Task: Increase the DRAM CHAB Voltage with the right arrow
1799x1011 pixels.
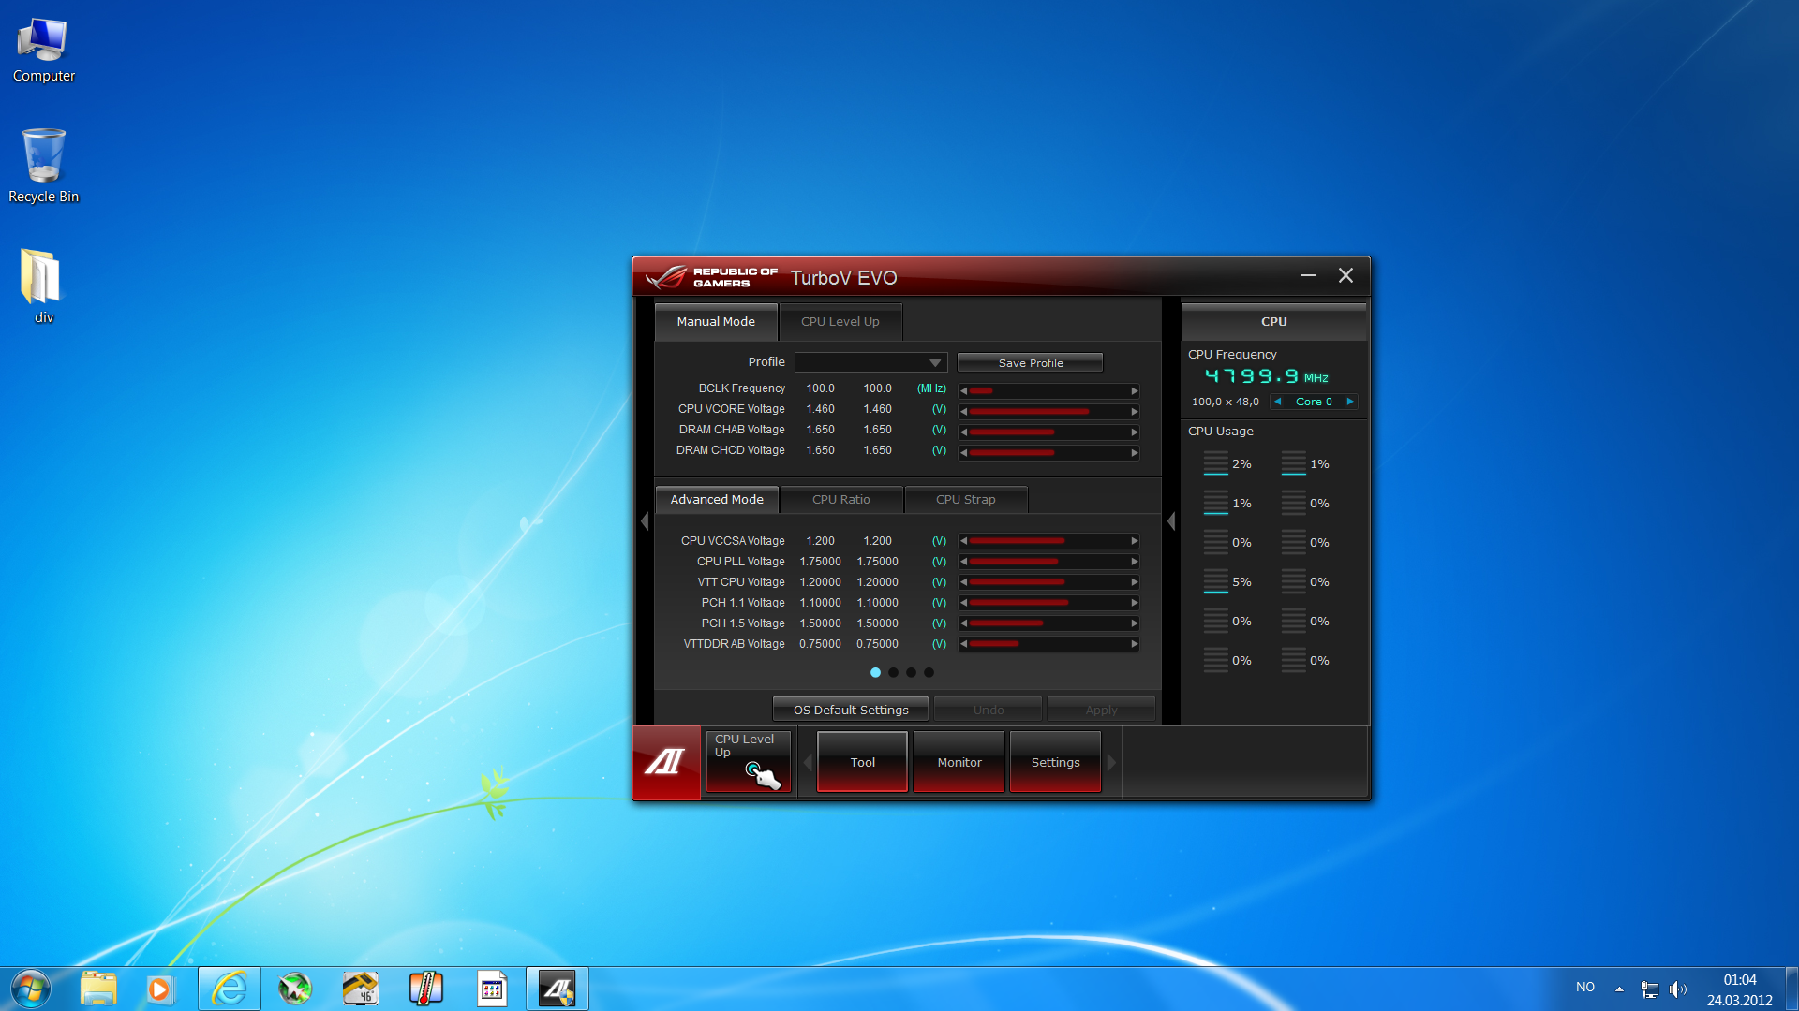Action: 1134,432
